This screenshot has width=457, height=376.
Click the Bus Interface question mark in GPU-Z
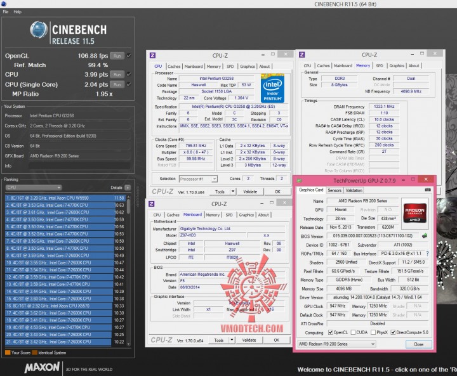click(x=427, y=254)
